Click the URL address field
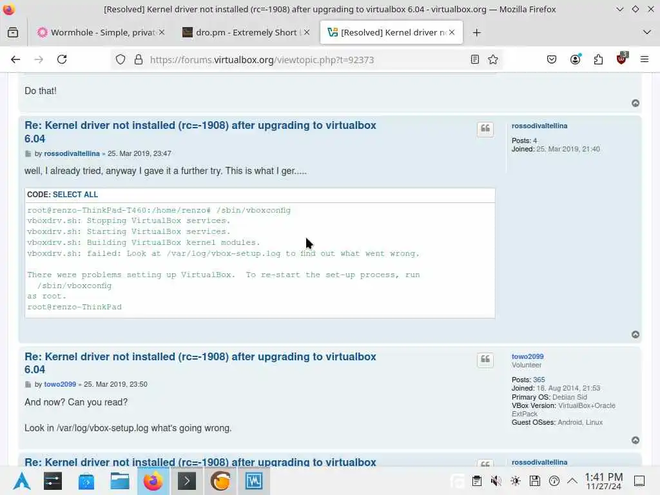The image size is (660, 495). [x=307, y=60]
